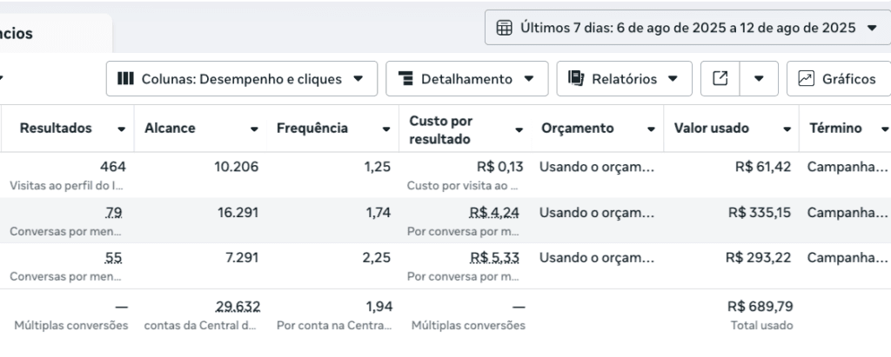The height and width of the screenshot is (357, 891).
Task: Click the 29.632 total reach value
Action: (x=238, y=306)
